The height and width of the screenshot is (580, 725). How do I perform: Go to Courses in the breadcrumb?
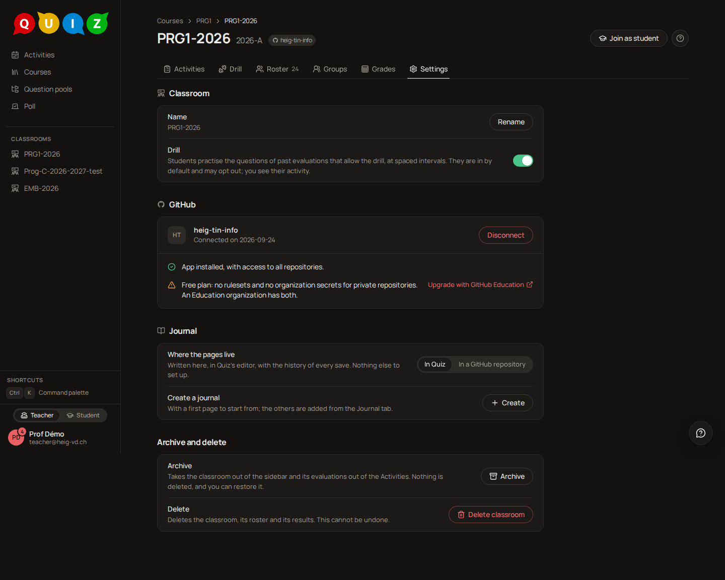(x=170, y=21)
